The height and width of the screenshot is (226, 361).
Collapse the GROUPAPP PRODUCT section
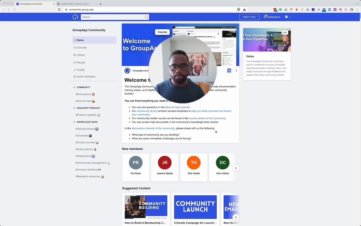coord(74,108)
